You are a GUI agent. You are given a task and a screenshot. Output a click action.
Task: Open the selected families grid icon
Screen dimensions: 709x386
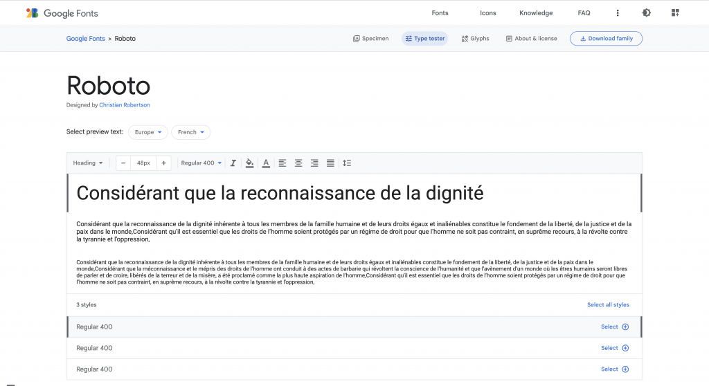[x=675, y=12]
